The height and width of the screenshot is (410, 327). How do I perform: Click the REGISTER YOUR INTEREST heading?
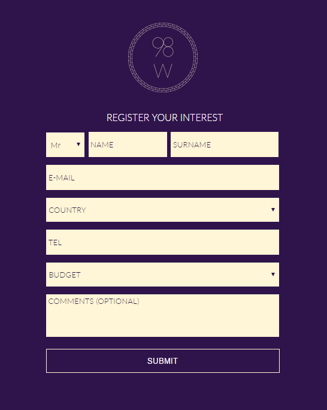click(x=165, y=117)
